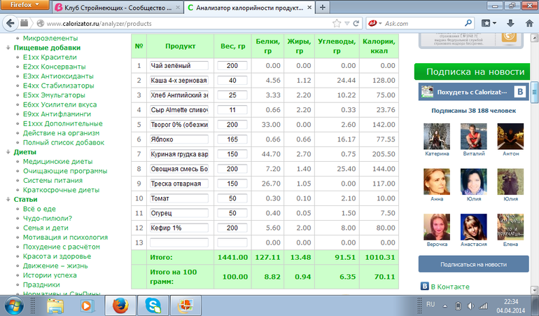Open Катерина's subscriber avatar thumbnail
Image resolution: width=539 pixels, height=316 pixels.
click(x=435, y=135)
